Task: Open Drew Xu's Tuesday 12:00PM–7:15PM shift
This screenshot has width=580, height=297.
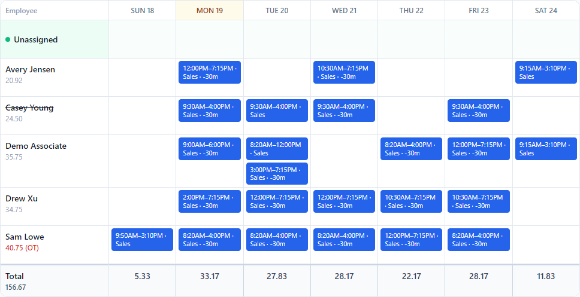Action: click(277, 201)
